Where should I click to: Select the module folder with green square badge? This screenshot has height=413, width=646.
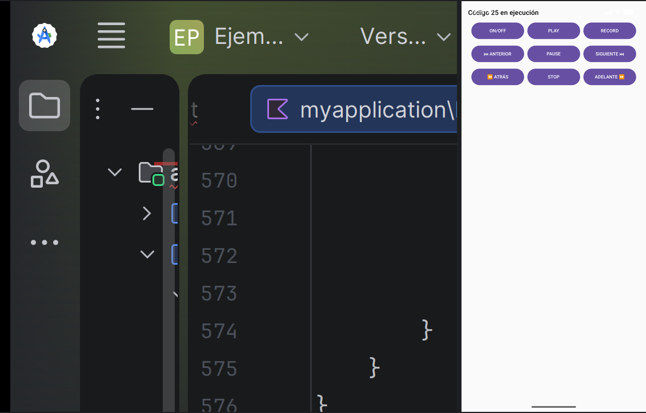[x=151, y=173]
